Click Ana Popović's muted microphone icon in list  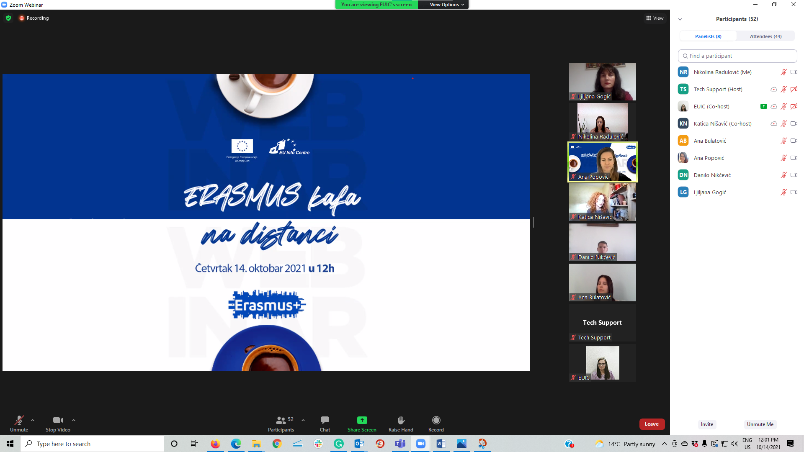click(x=783, y=158)
